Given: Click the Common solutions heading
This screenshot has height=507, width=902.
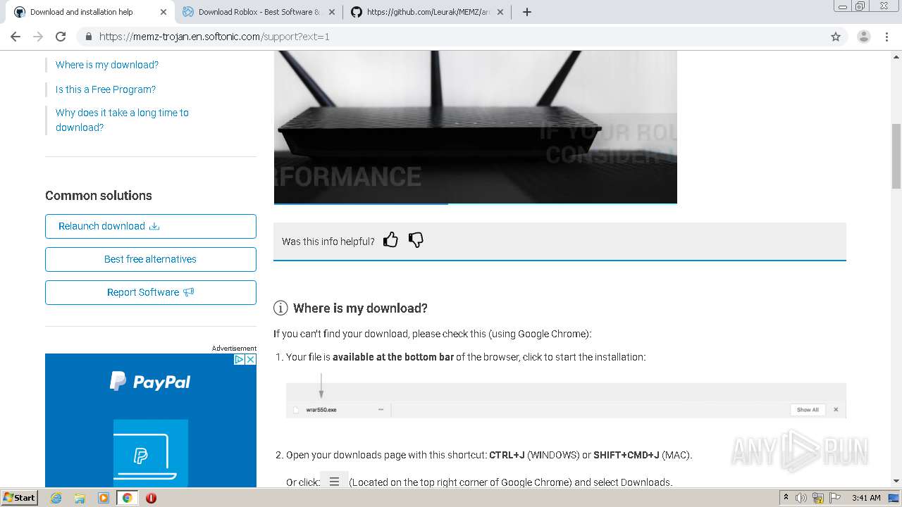Looking at the screenshot, I should pos(99,196).
